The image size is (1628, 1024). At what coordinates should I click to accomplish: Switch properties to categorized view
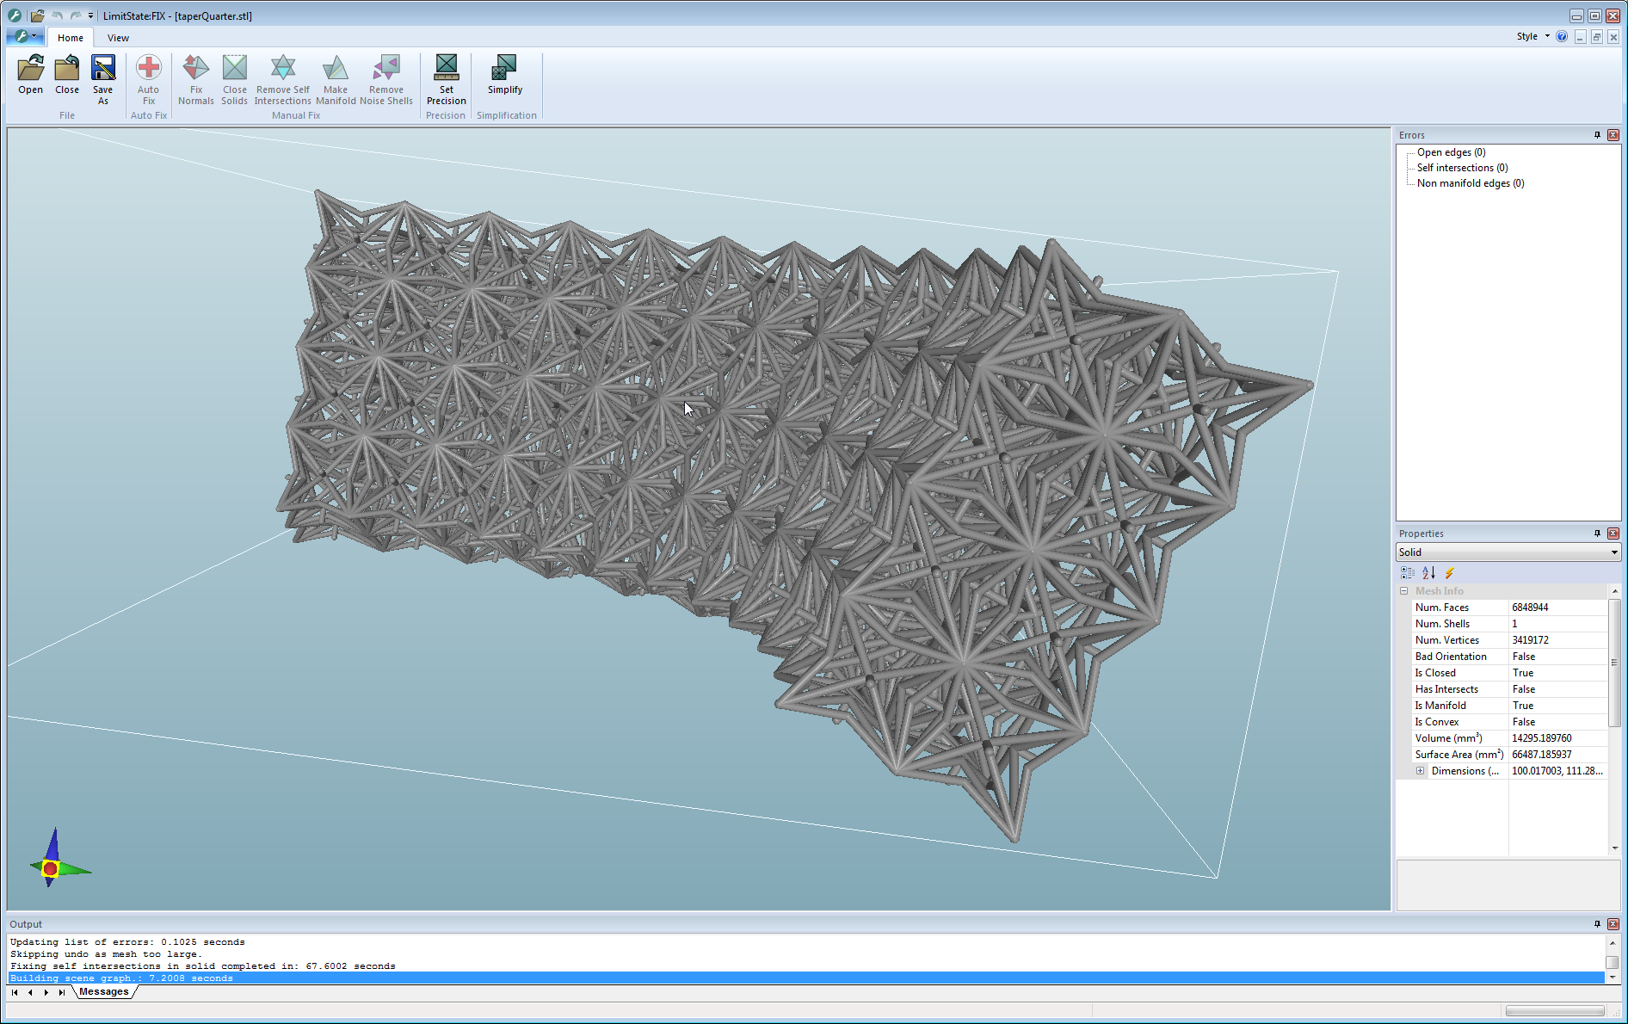click(x=1408, y=573)
